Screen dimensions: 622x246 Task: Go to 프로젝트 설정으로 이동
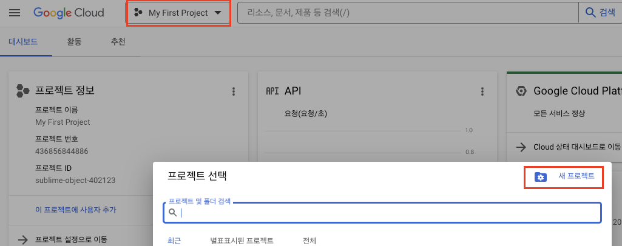tap(71, 239)
